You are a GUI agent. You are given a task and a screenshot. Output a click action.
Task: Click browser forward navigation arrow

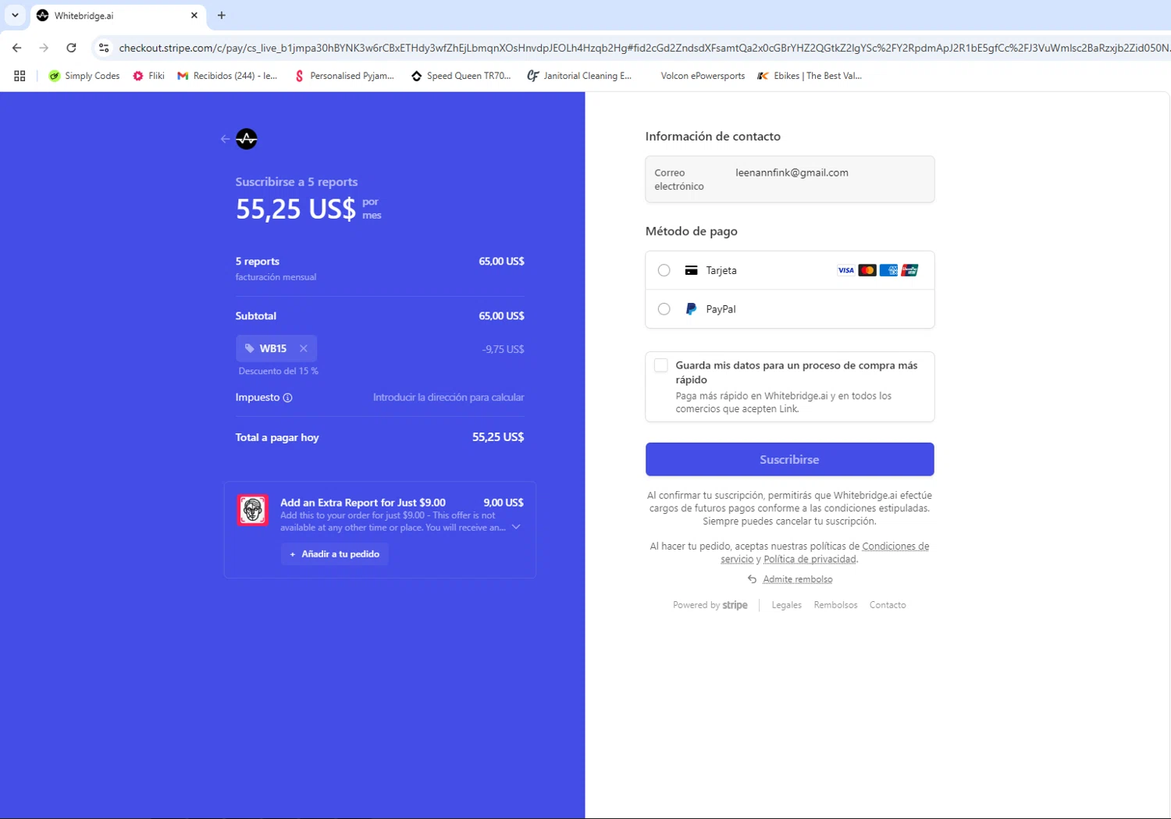44,48
